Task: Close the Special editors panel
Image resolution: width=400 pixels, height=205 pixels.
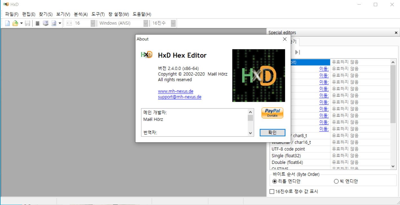Action: pos(396,33)
